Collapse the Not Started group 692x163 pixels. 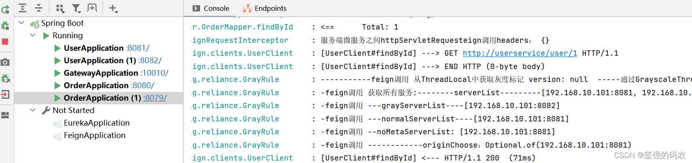coord(33,110)
